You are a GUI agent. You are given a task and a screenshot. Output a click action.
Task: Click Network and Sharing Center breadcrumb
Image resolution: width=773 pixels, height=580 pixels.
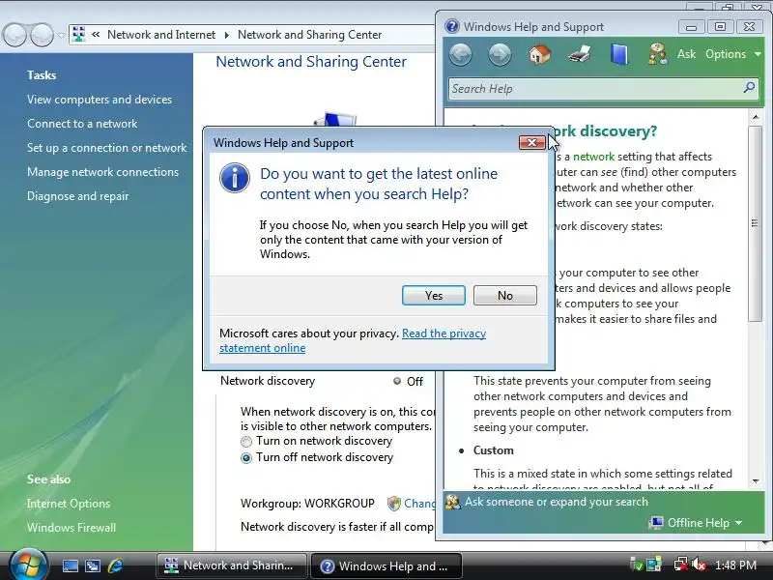tap(309, 35)
